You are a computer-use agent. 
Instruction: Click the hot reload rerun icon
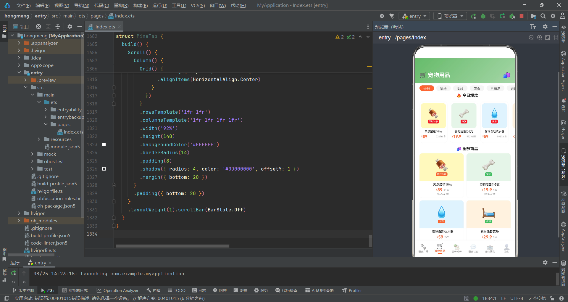[502, 16]
